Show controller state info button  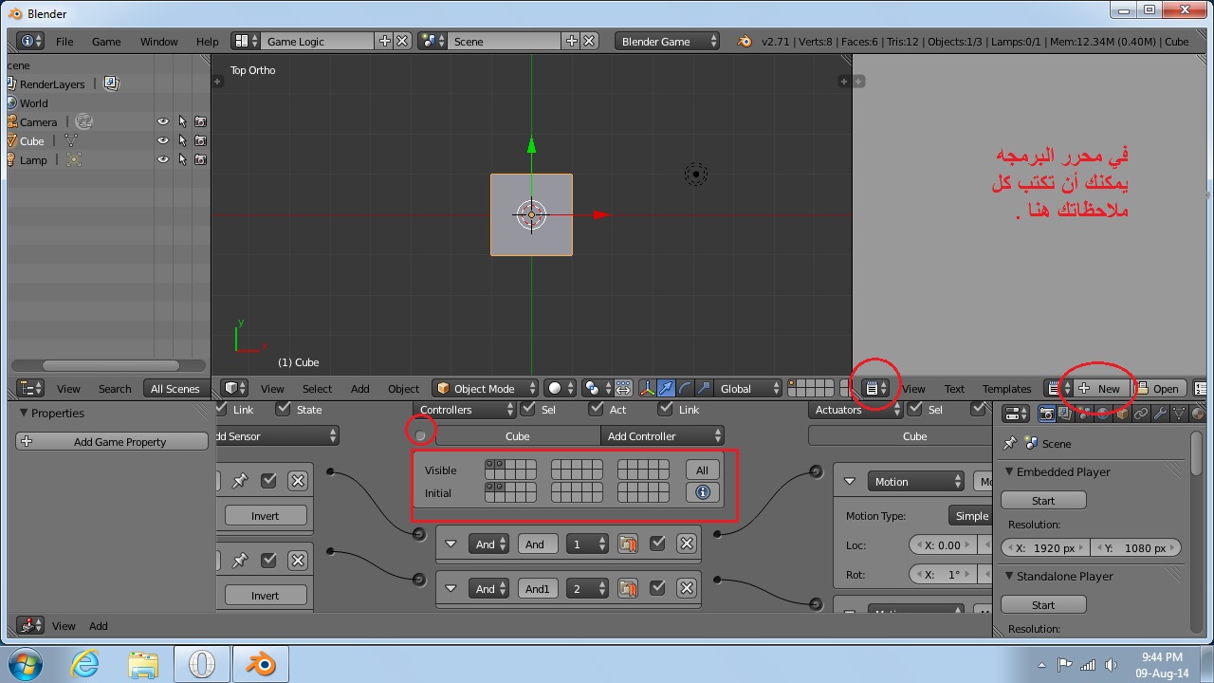click(703, 492)
